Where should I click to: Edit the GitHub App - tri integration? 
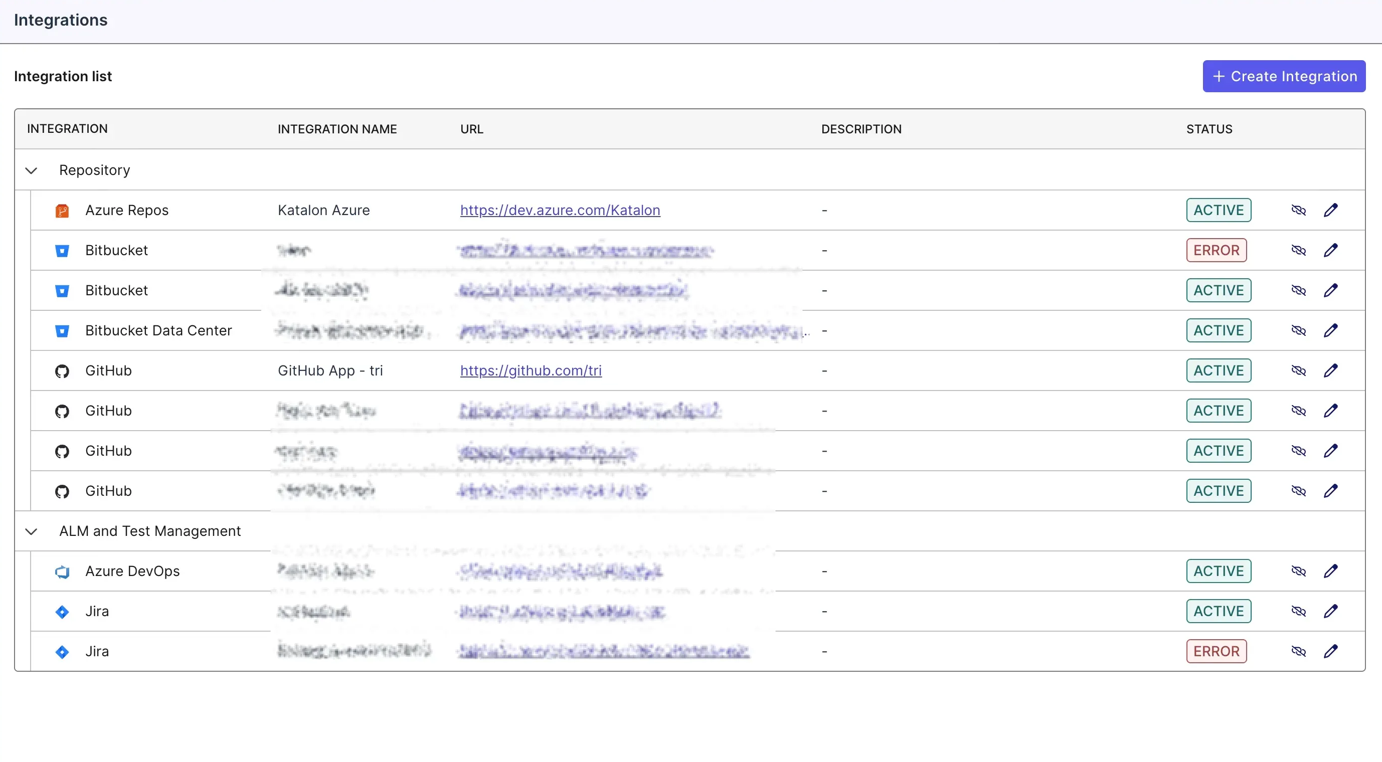coord(1330,370)
